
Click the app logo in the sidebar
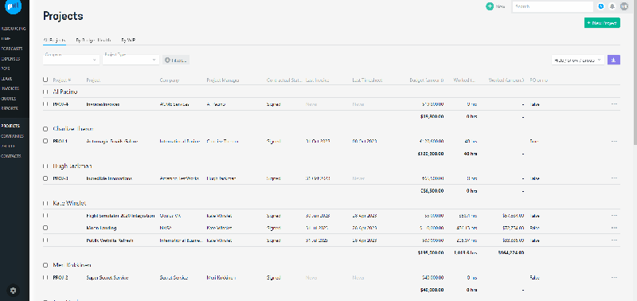(13, 6)
